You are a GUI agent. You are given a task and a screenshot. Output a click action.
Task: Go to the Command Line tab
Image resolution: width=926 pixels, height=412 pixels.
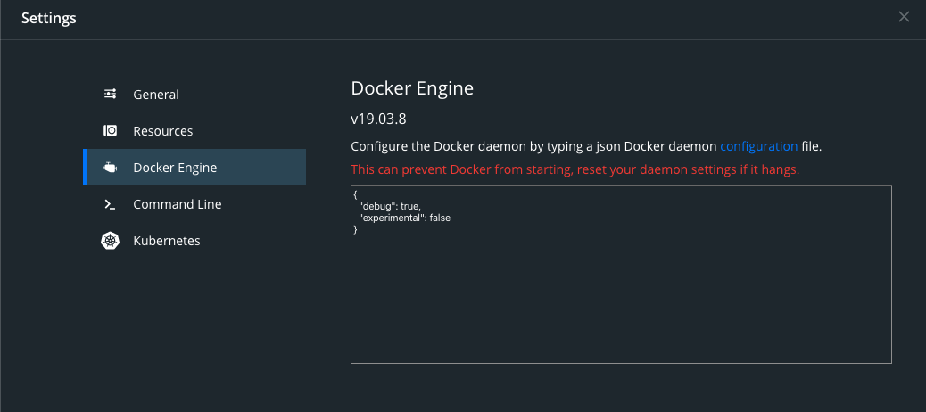[x=194, y=204]
